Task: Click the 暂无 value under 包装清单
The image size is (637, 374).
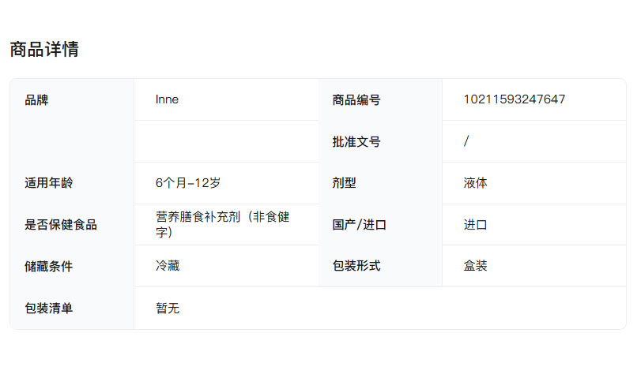Action: coord(168,309)
